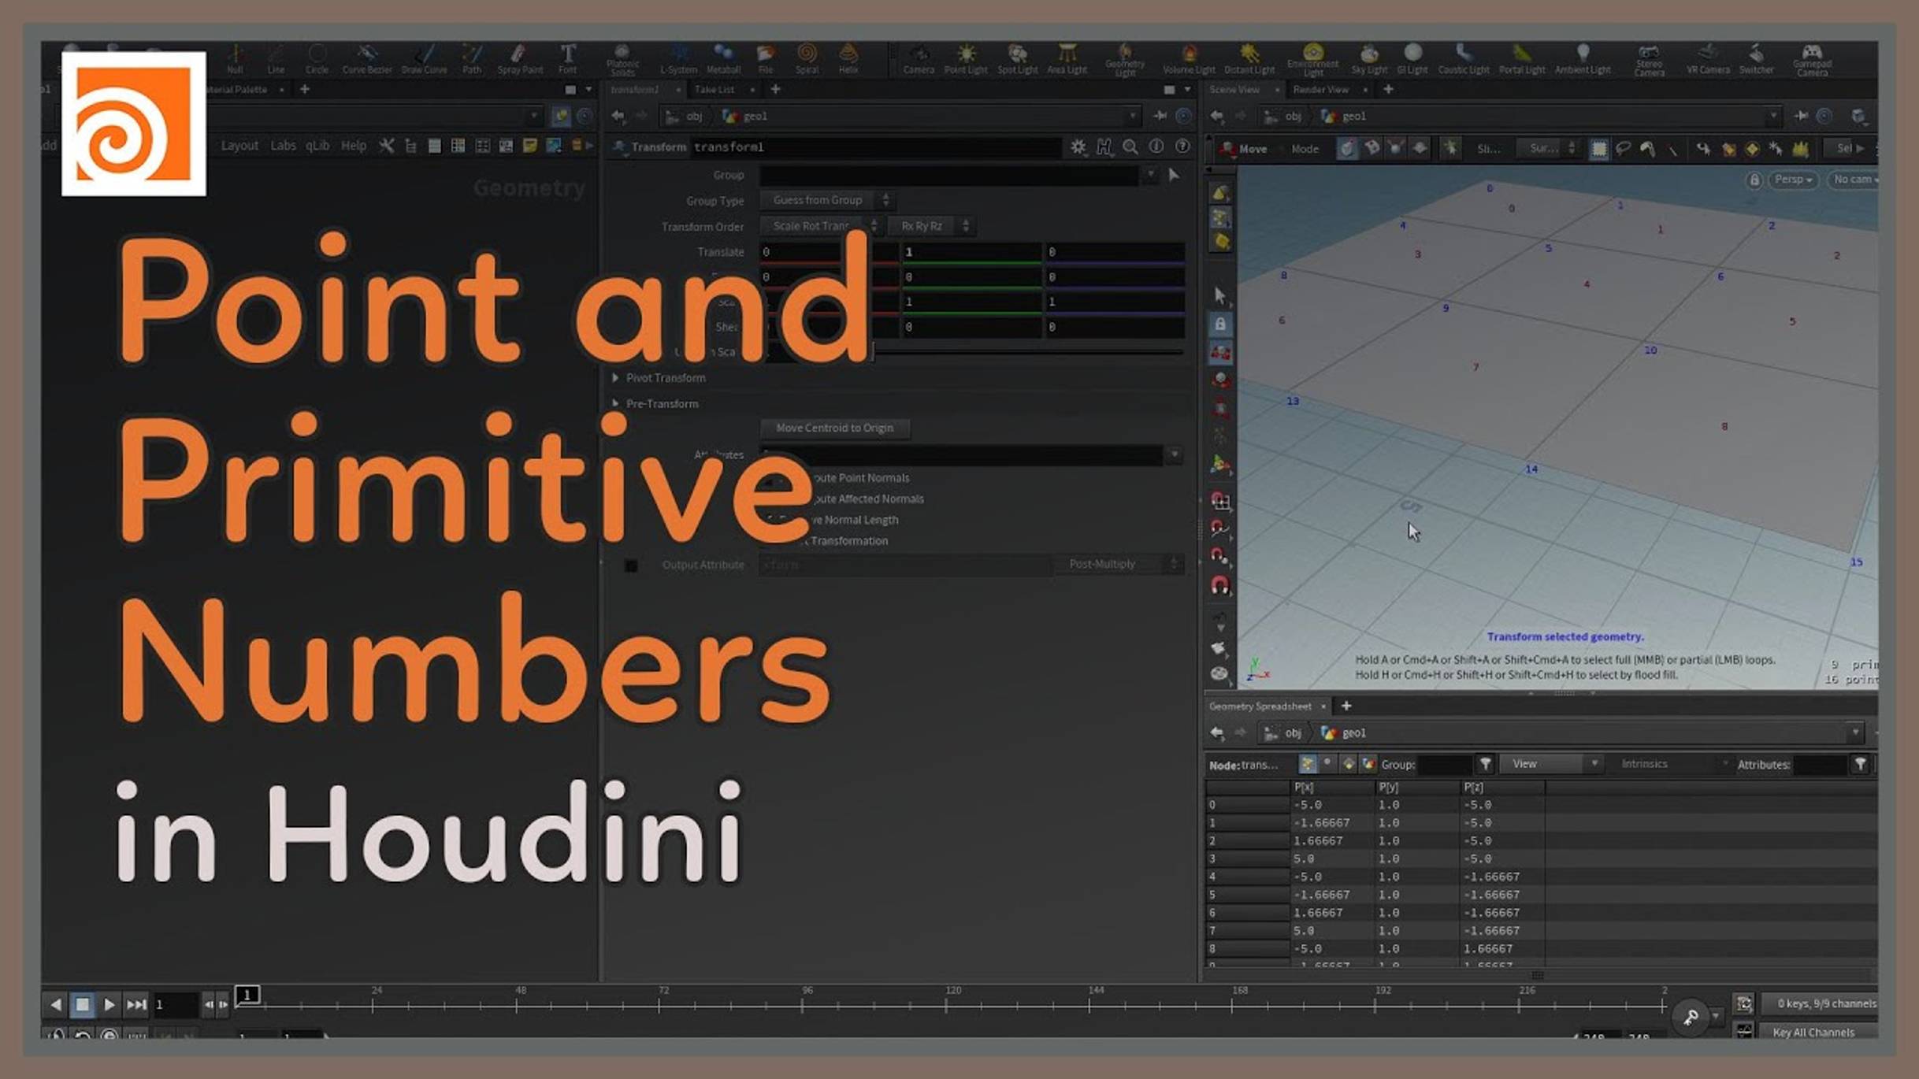Image resolution: width=1919 pixels, height=1079 pixels.
Task: Toggle the camera lock next to Persp
Action: pos(1753,180)
